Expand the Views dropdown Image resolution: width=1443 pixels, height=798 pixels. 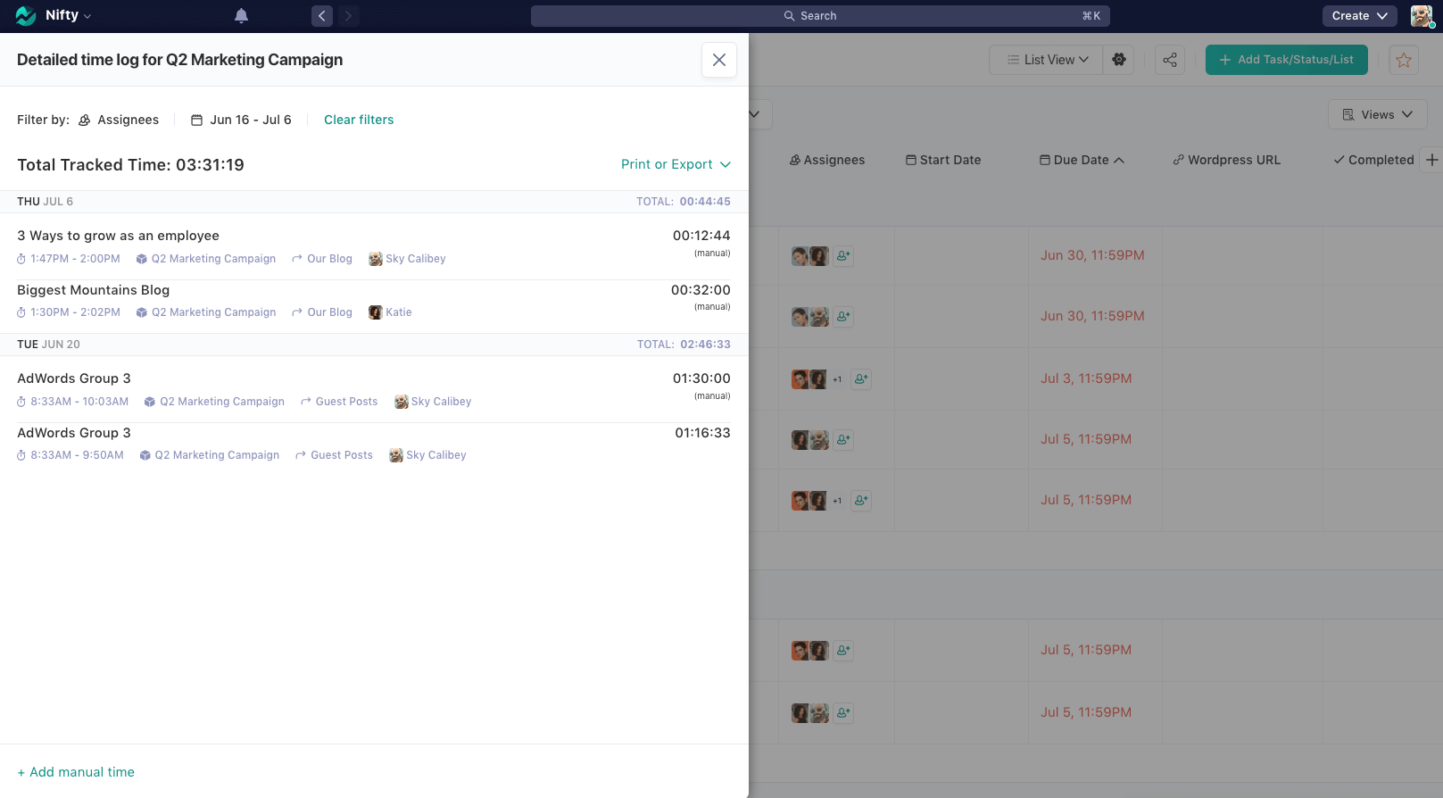(1377, 114)
